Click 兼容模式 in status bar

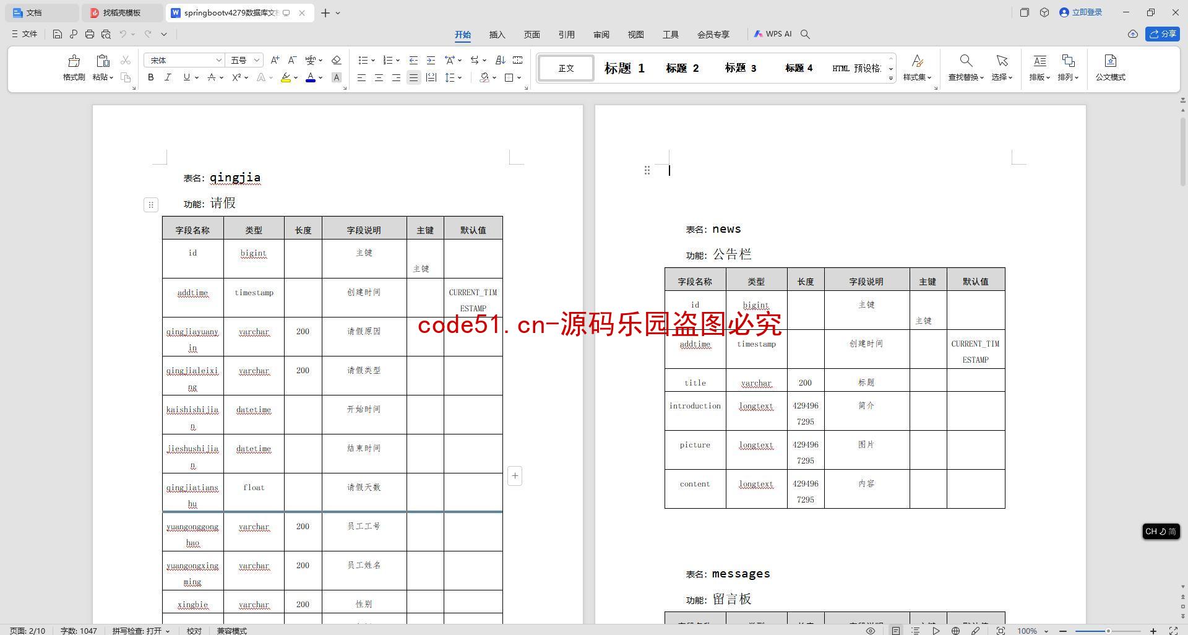coord(231,631)
